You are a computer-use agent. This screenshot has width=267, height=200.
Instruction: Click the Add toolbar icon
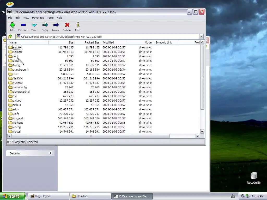click(12, 25)
